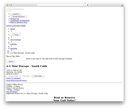Screen dimensions: 129x109
Task: Open the Locations dropdown menu
Action: click(x=16, y=14)
